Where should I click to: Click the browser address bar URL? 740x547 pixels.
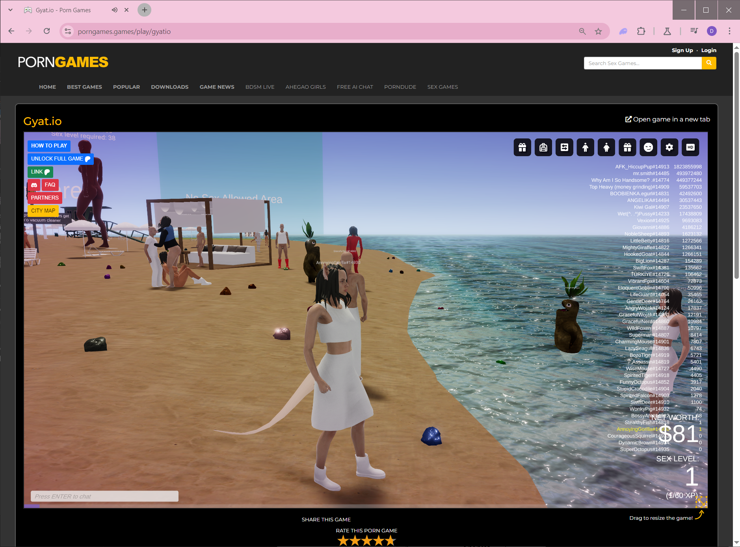click(x=124, y=32)
